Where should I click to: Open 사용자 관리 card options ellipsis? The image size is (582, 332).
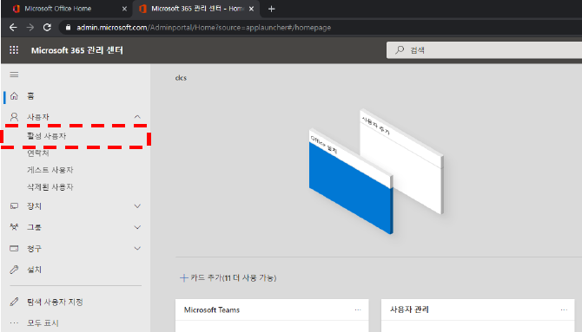(564, 309)
